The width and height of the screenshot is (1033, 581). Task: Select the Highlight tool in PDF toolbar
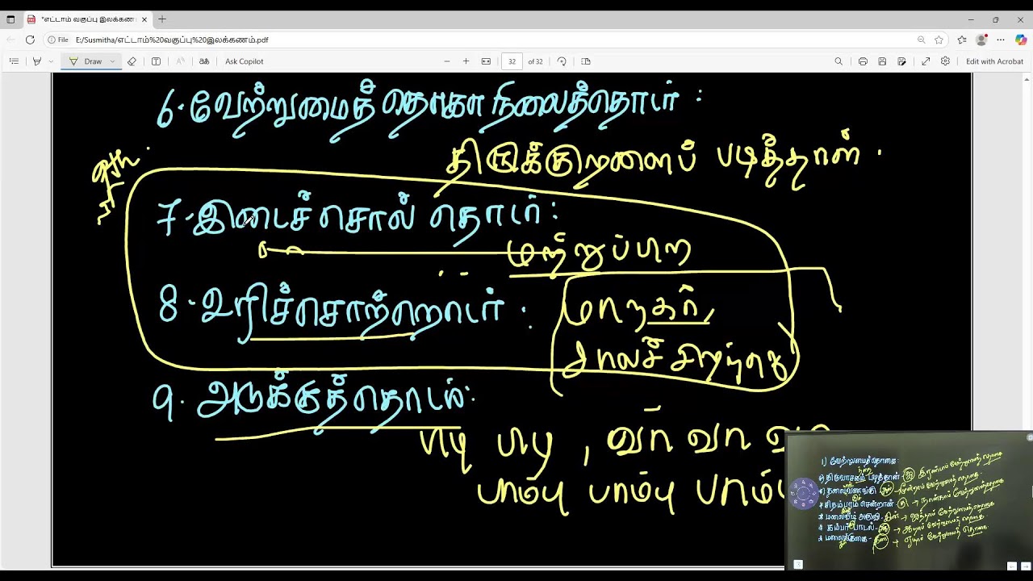click(x=36, y=61)
